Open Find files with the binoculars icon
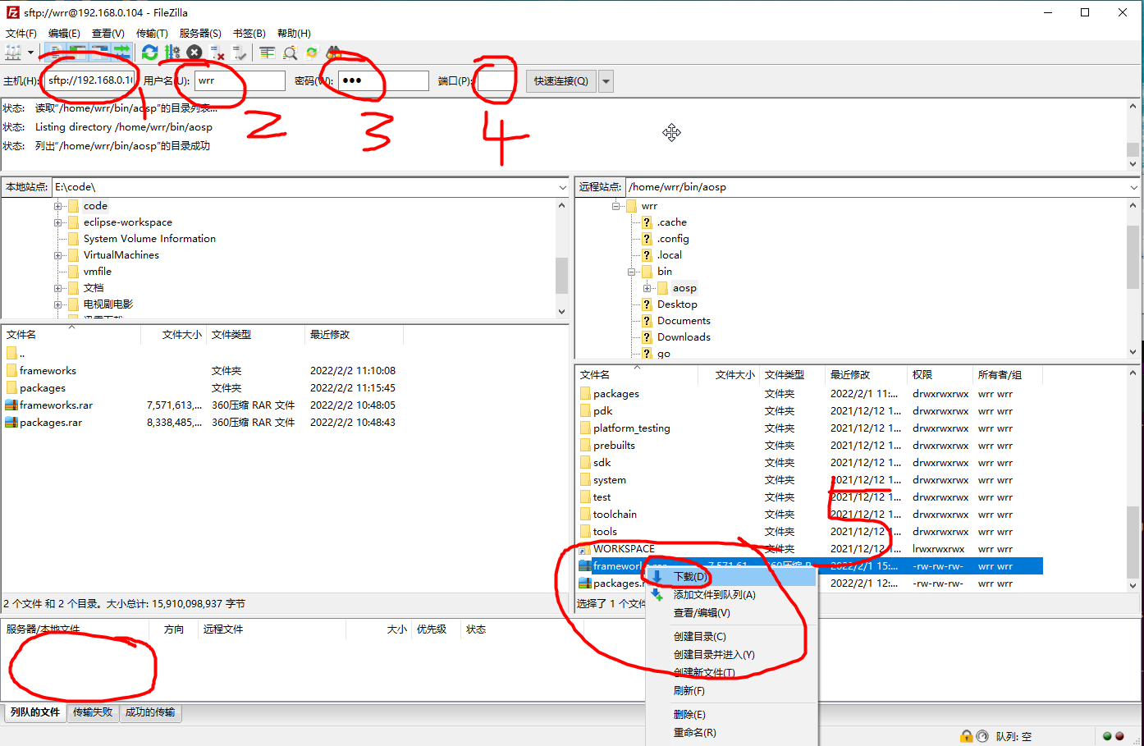 333,52
